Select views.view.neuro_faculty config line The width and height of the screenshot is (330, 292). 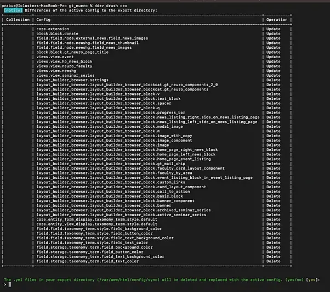tap(64, 66)
